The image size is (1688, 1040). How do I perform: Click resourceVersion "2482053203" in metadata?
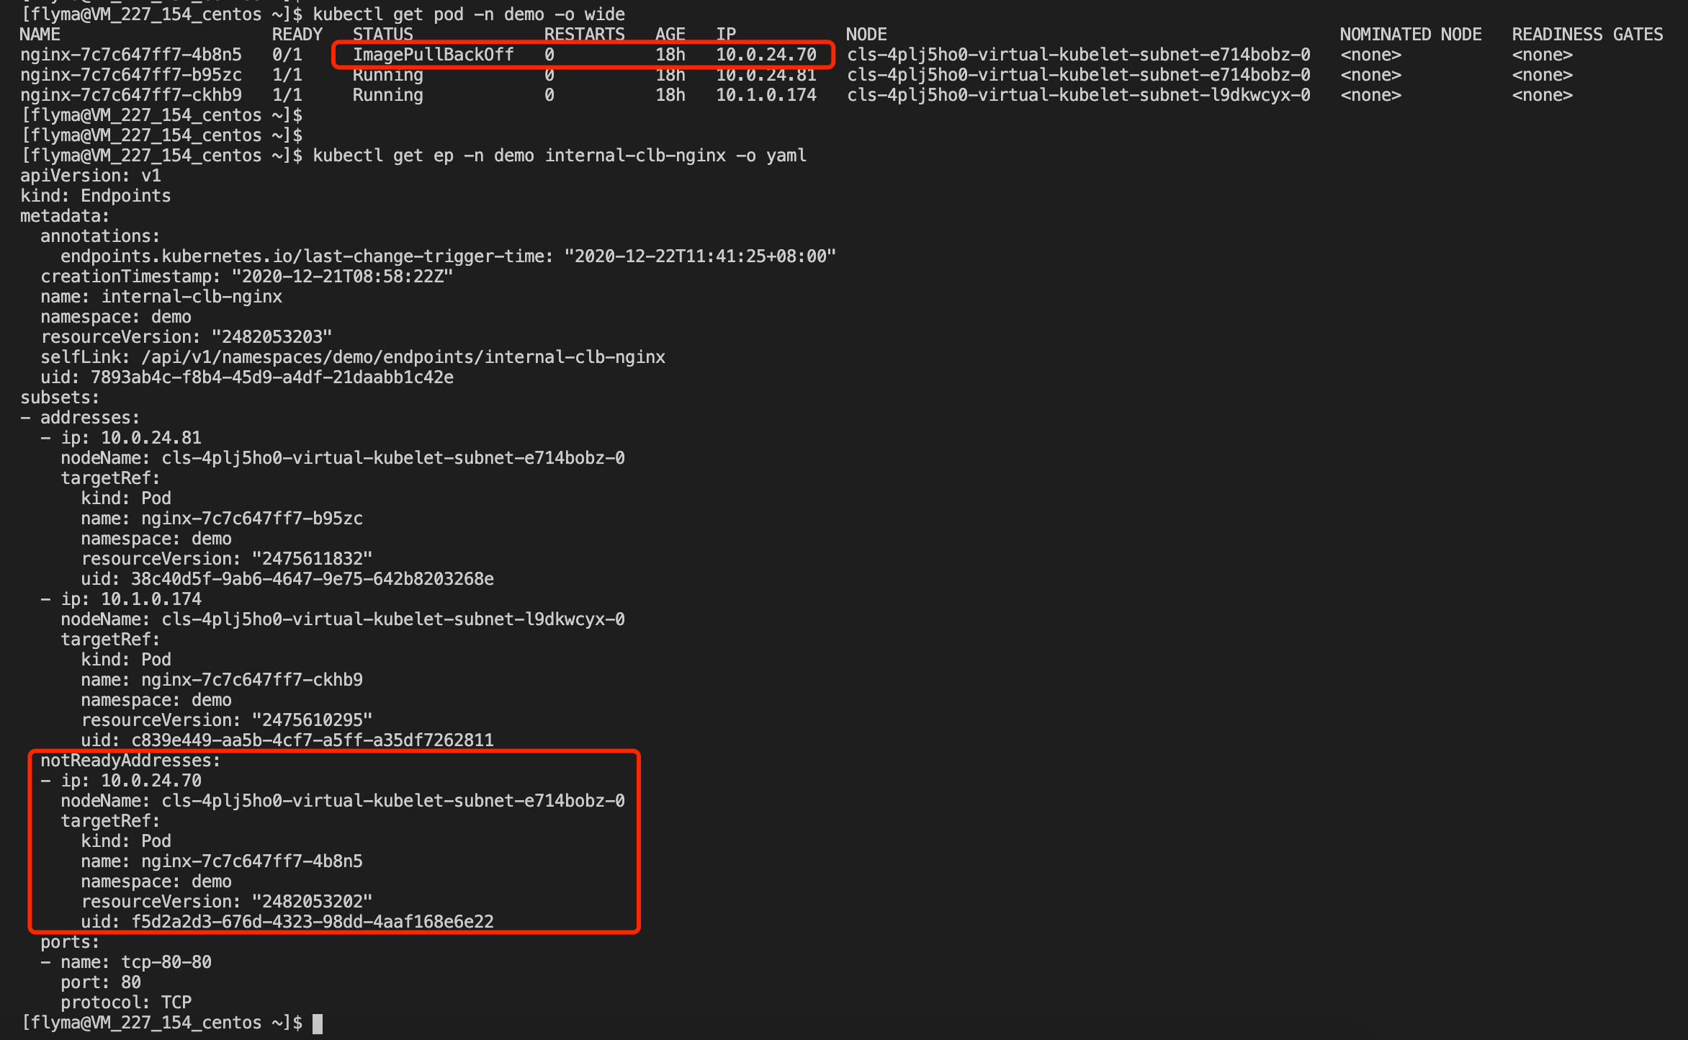click(271, 337)
